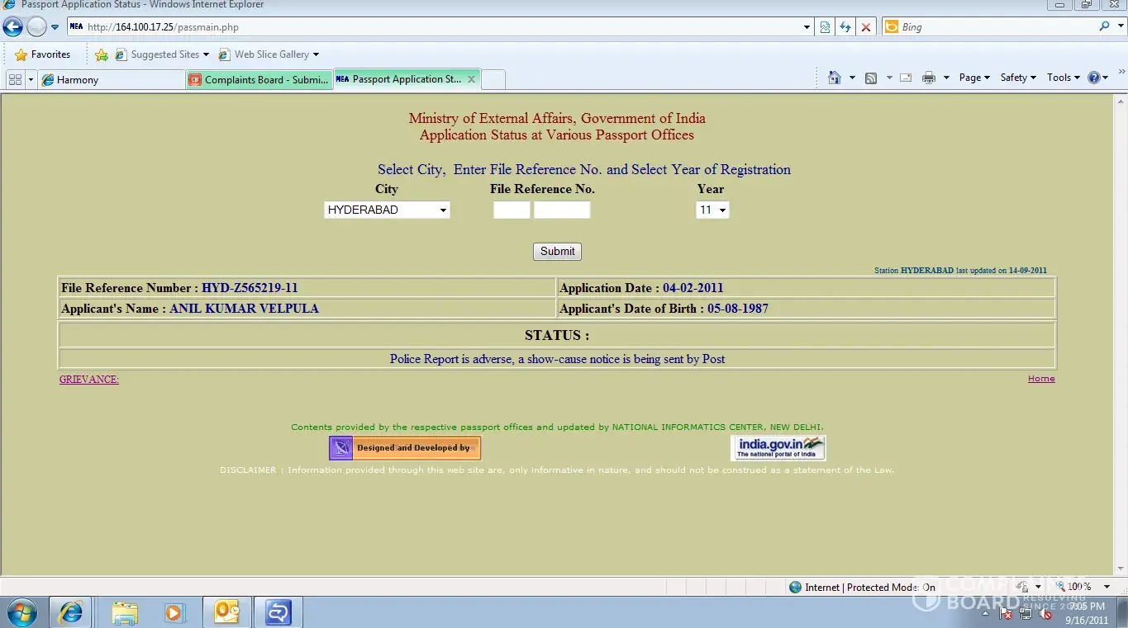Open the Action Center flag tray icon
Image resolution: width=1128 pixels, height=628 pixels.
(x=1007, y=613)
